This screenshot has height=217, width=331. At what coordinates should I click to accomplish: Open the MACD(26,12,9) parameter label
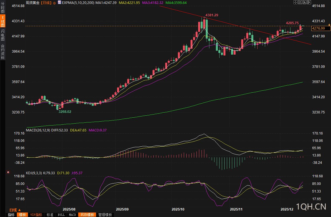(38, 130)
